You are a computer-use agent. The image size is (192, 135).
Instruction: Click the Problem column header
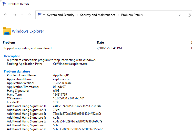[x=9, y=43]
